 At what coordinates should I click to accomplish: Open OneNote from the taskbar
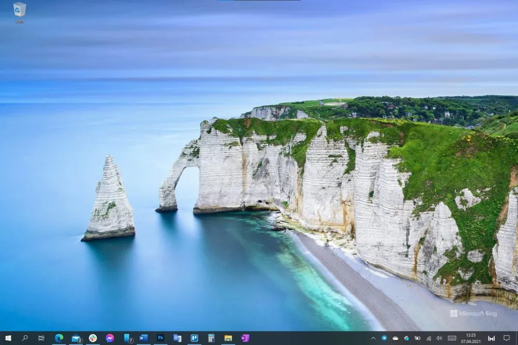pos(245,338)
